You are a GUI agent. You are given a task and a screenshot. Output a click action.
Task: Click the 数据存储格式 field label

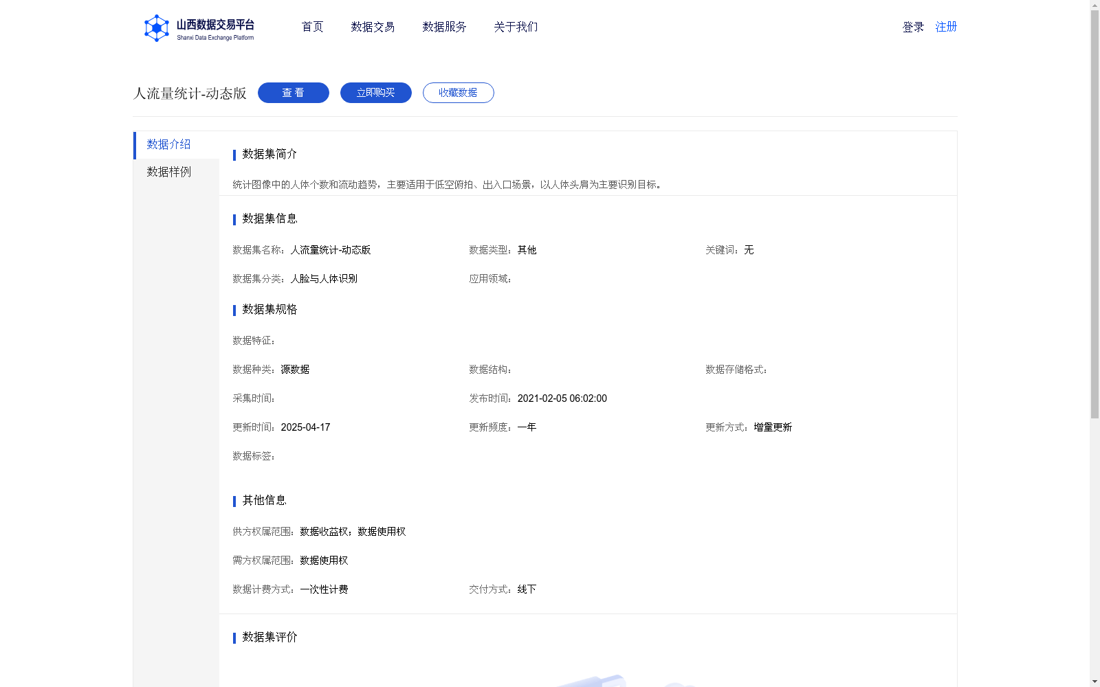[x=736, y=370]
